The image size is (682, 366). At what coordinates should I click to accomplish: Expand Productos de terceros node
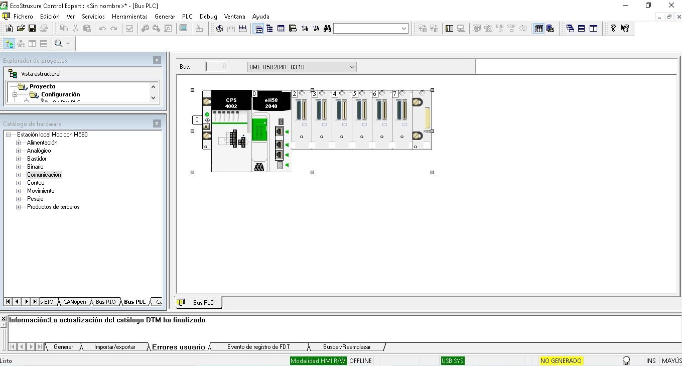point(19,207)
